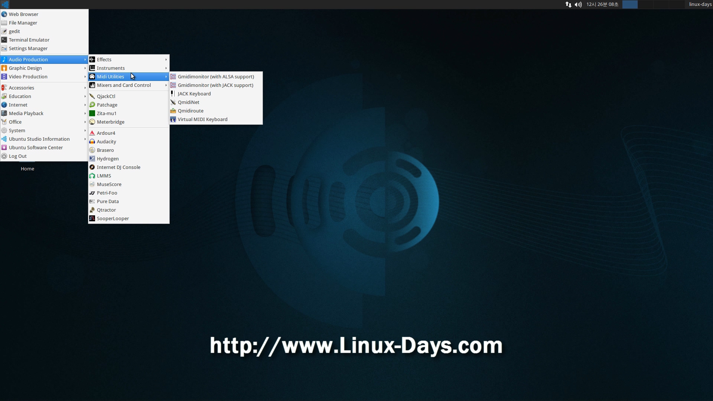Click the Brasero disc icon
The image size is (713, 401).
pos(92,150)
